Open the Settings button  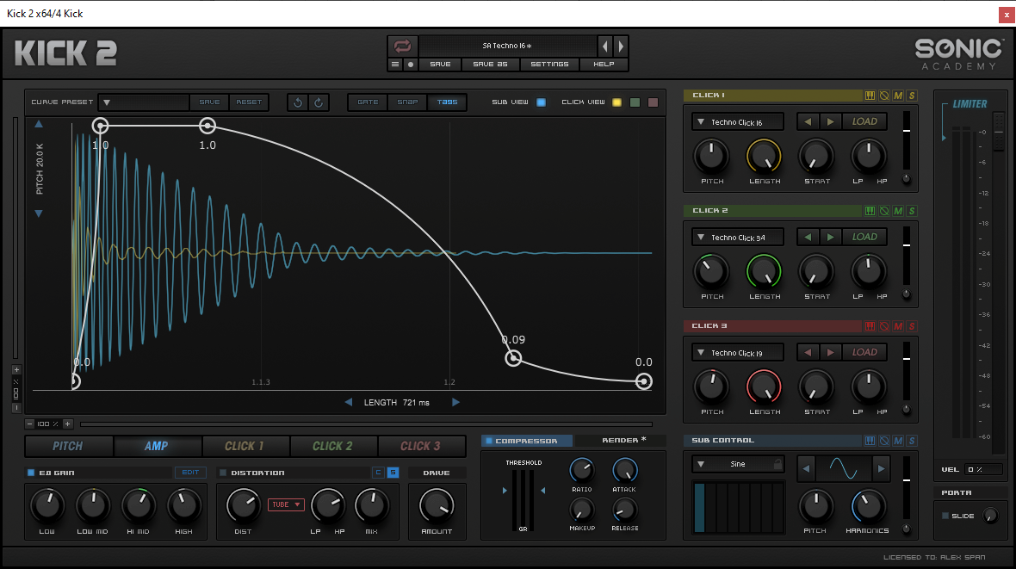pos(549,65)
